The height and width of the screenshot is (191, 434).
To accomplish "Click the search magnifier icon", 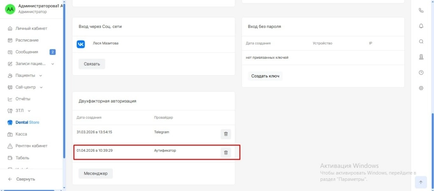I will tap(421, 41).
